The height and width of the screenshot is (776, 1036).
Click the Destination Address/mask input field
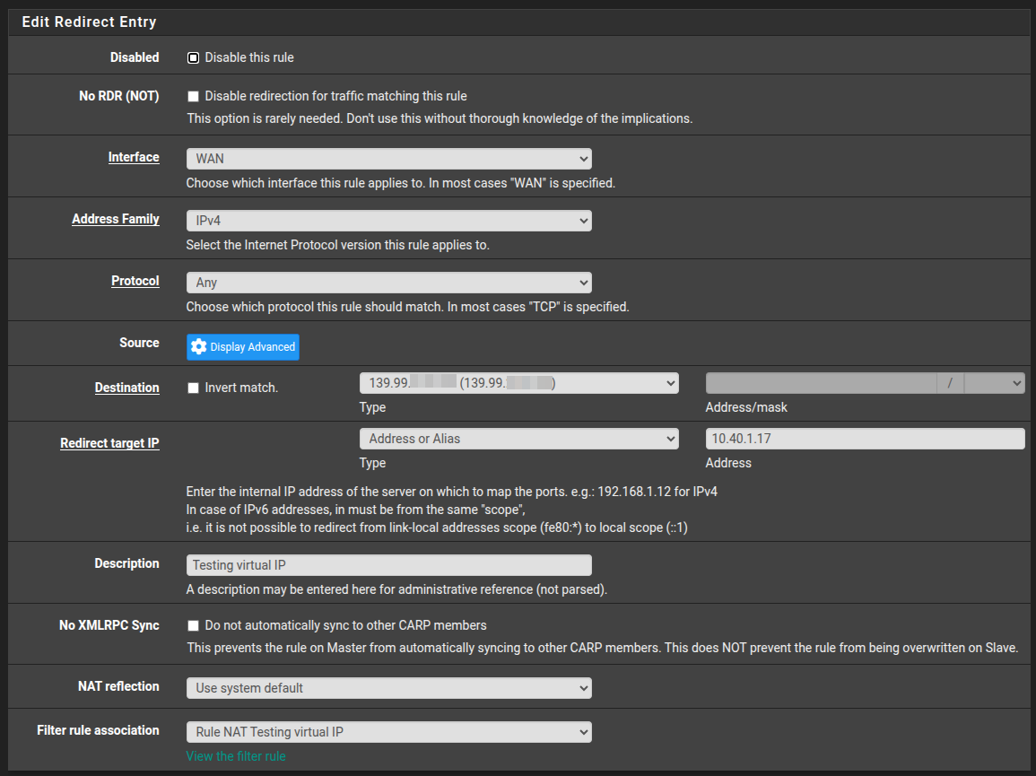click(x=822, y=383)
